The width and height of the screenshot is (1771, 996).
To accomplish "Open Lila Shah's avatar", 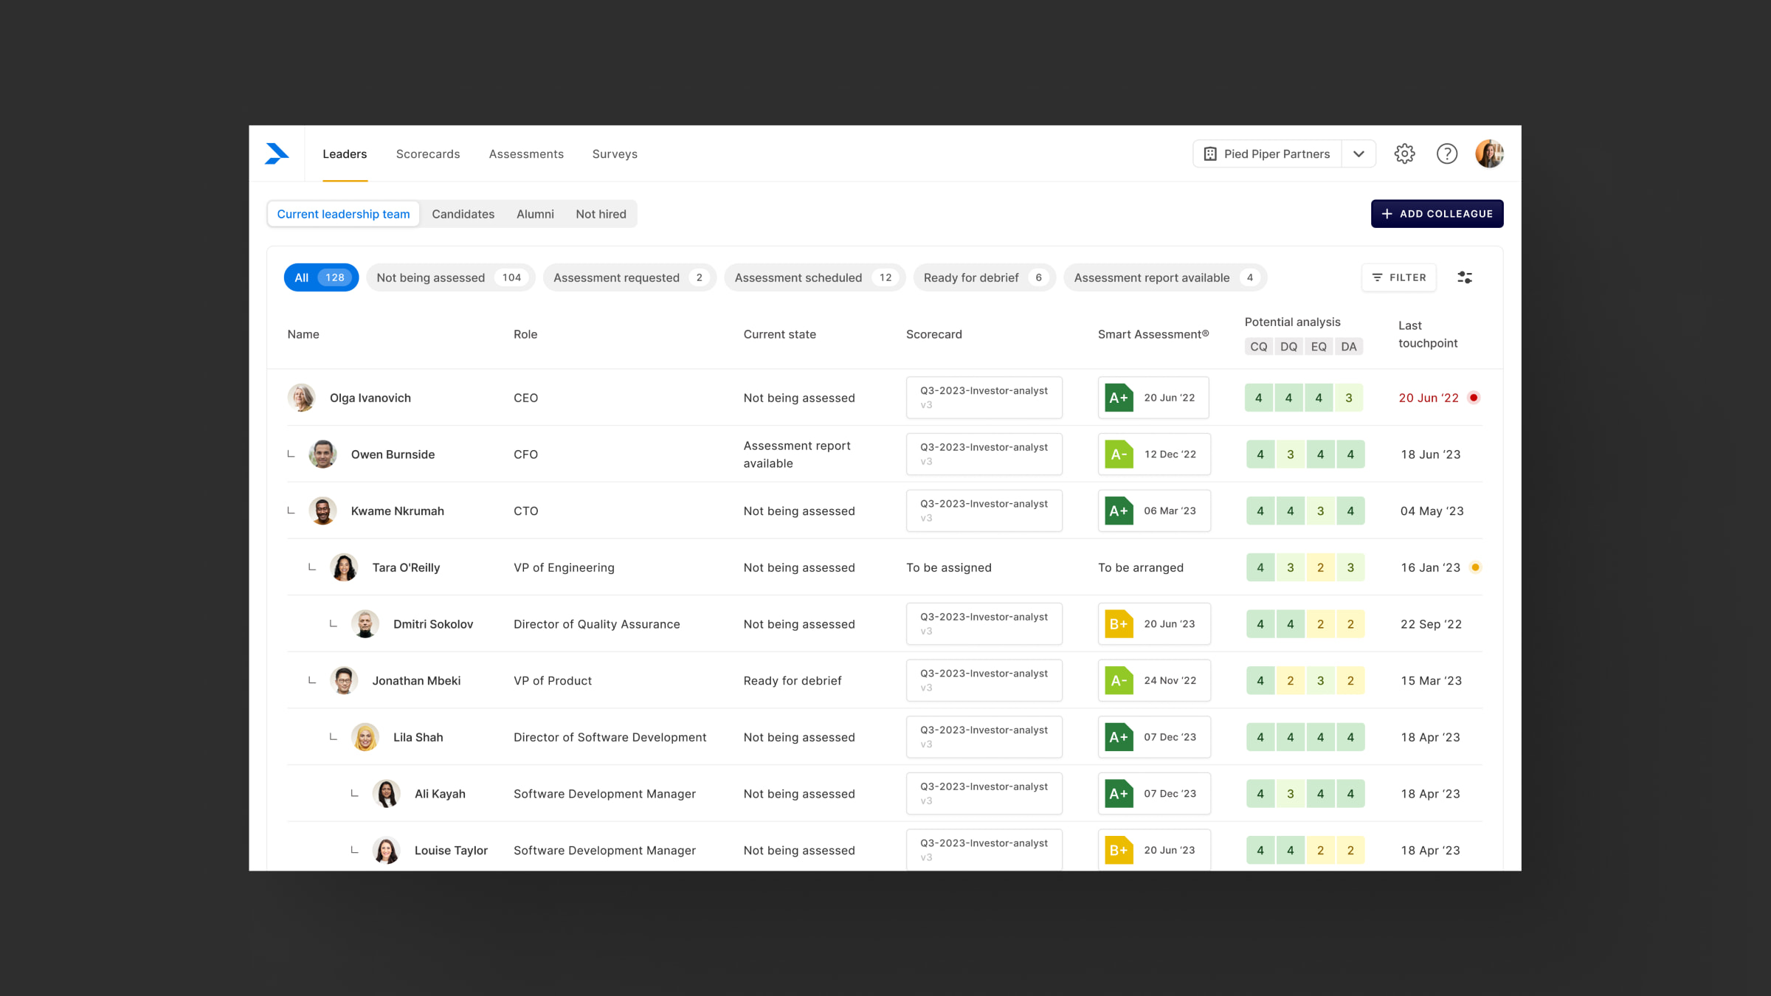I will tap(365, 737).
